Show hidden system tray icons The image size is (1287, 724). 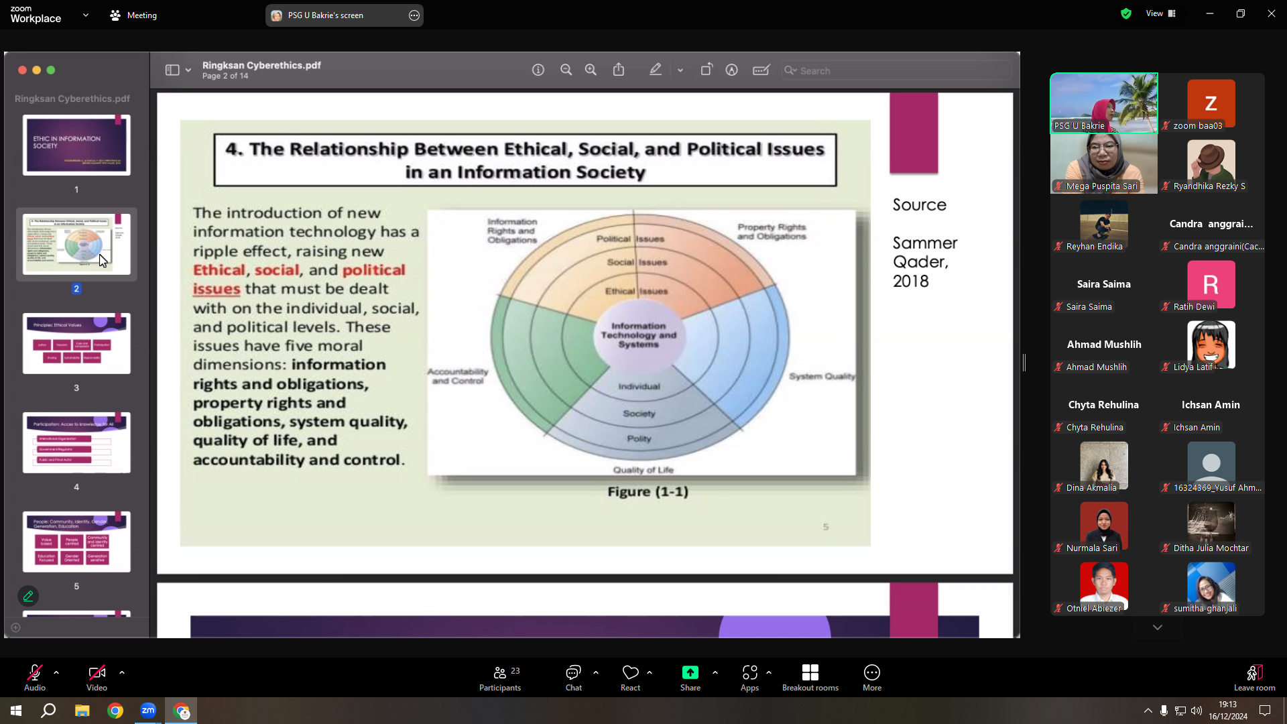[1148, 711]
